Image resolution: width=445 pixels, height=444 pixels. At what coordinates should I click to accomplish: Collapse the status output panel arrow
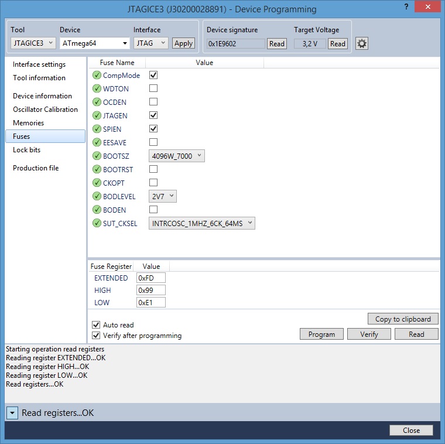(x=12, y=413)
